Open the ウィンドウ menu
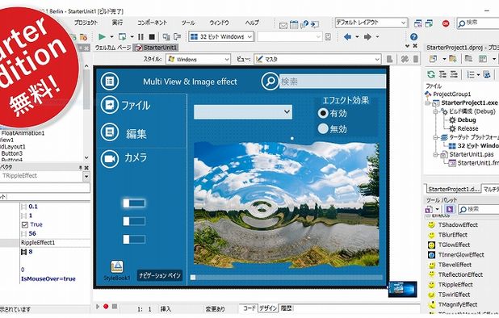This screenshot has width=499, height=318. (220, 23)
